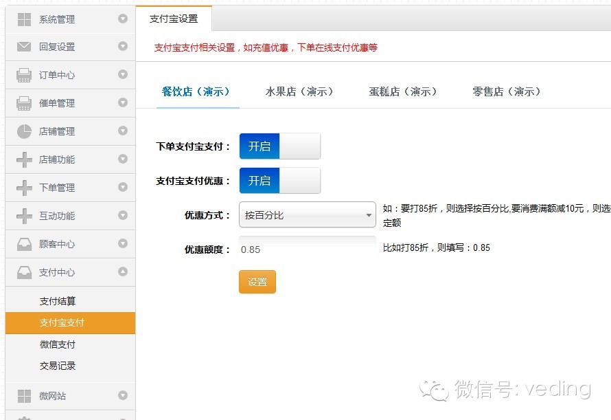Viewport: 611px width, 420px height.
Task: Click the 支付中心 inbox icon
Action: coord(24,272)
